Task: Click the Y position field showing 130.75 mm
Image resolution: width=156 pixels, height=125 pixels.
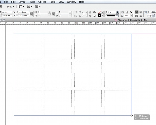Action: pos(7,16)
